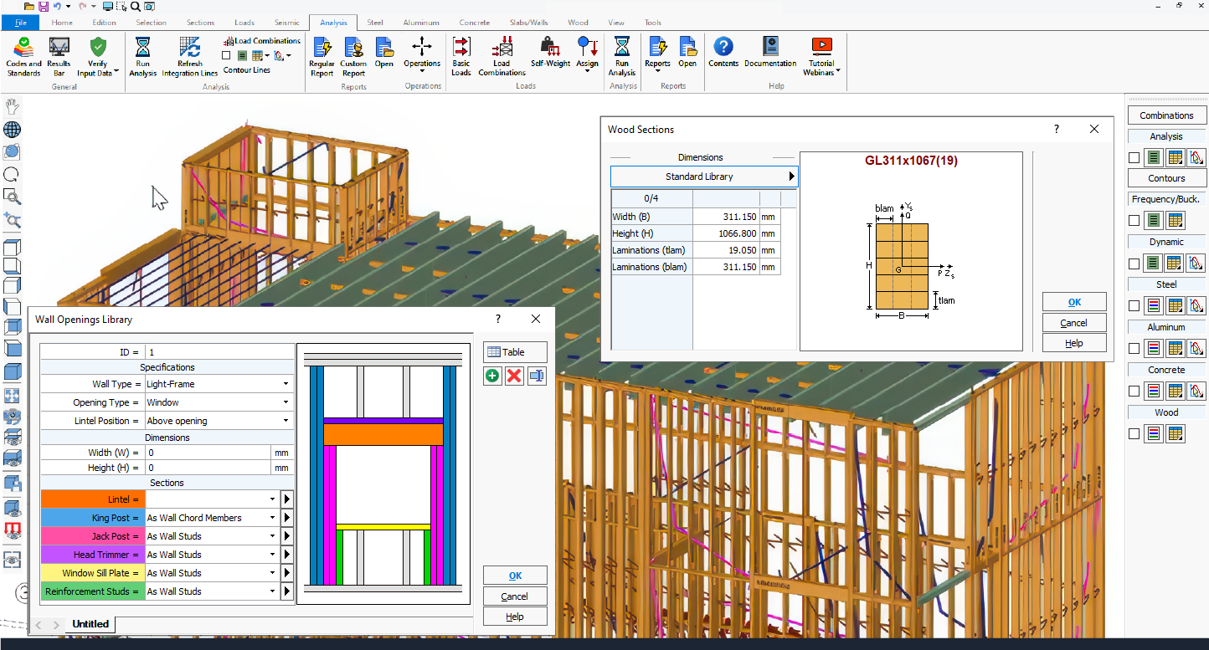1209x650 pixels.
Task: Enable the Dynamic results checkbox
Action: [x=1134, y=264]
